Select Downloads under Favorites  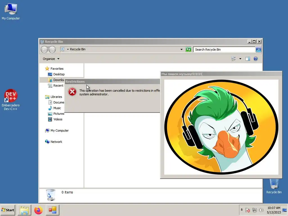[56, 80]
